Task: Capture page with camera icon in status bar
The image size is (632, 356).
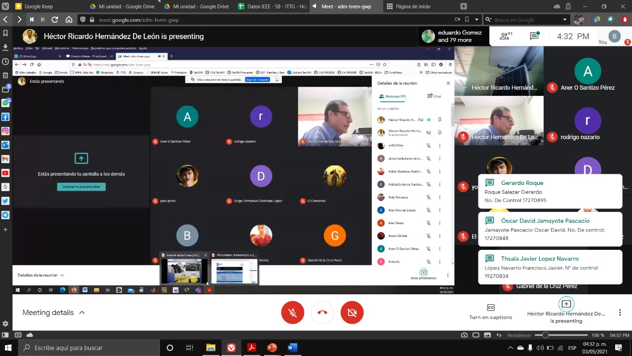Action: pyautogui.click(x=464, y=335)
